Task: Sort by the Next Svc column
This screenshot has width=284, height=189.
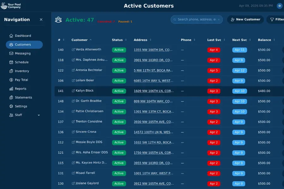Action: pyautogui.click(x=241, y=40)
